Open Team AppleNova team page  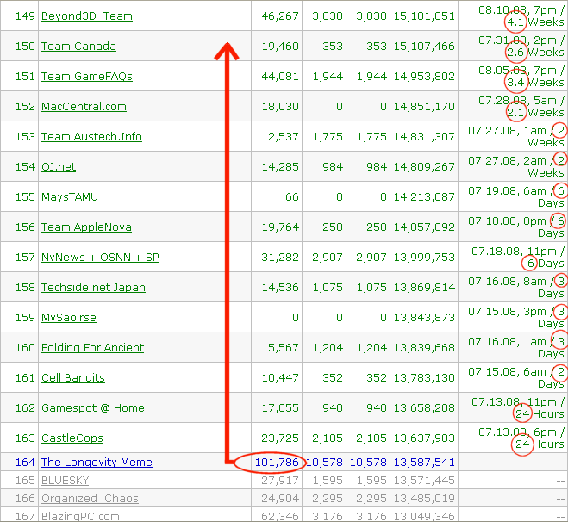[x=86, y=227]
